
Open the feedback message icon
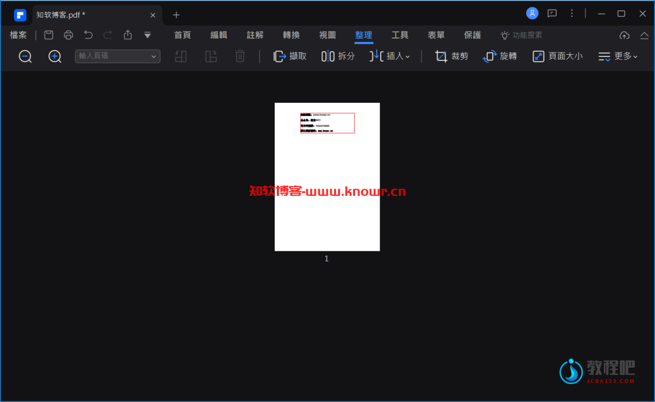pos(552,13)
